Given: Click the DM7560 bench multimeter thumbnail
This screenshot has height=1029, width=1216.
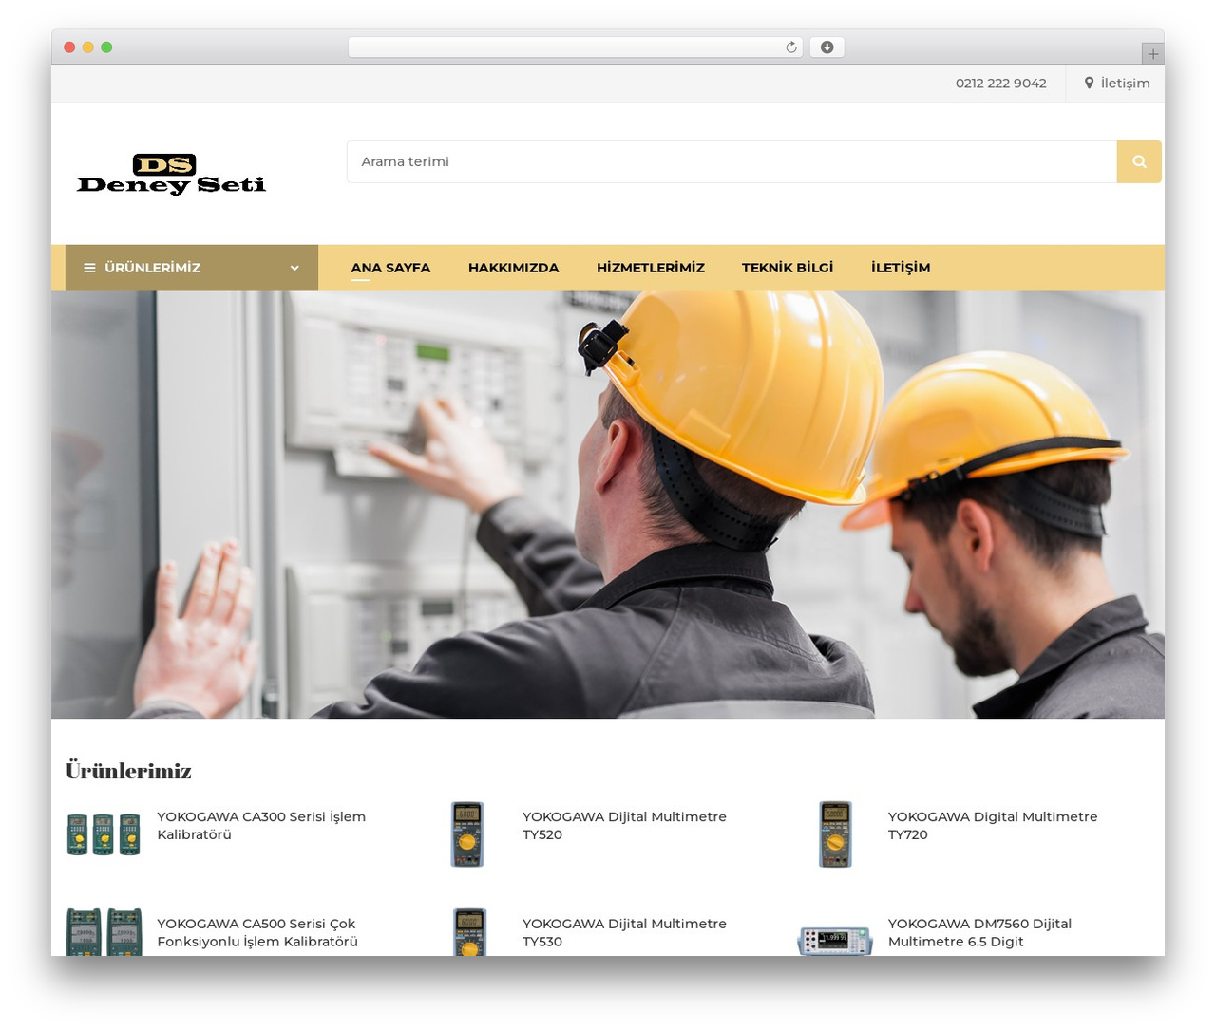Looking at the screenshot, I should click(x=835, y=940).
